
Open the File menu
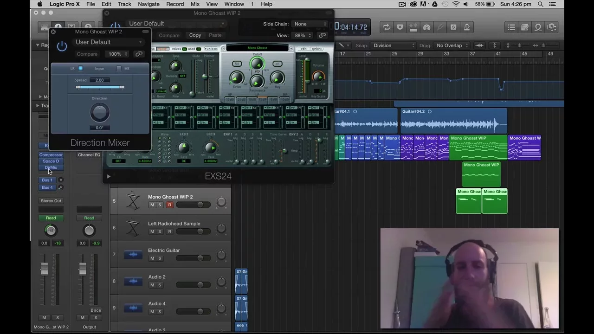pos(90,4)
